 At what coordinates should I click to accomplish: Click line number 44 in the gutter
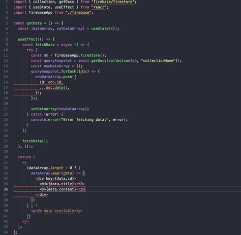pos(6,232)
